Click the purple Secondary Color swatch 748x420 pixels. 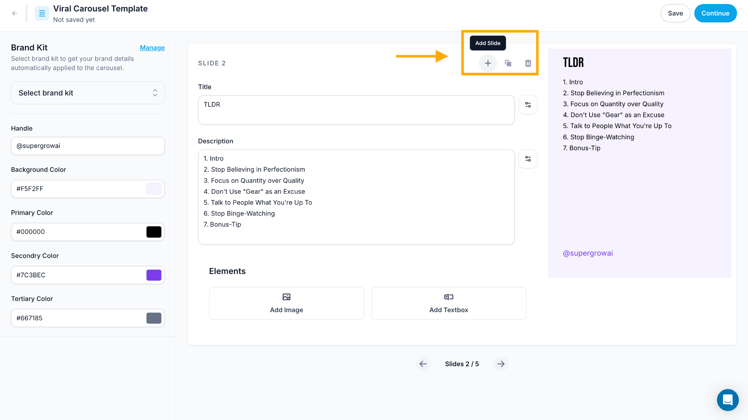(x=154, y=275)
